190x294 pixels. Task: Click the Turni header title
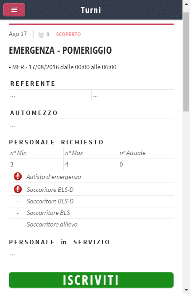coord(91,10)
